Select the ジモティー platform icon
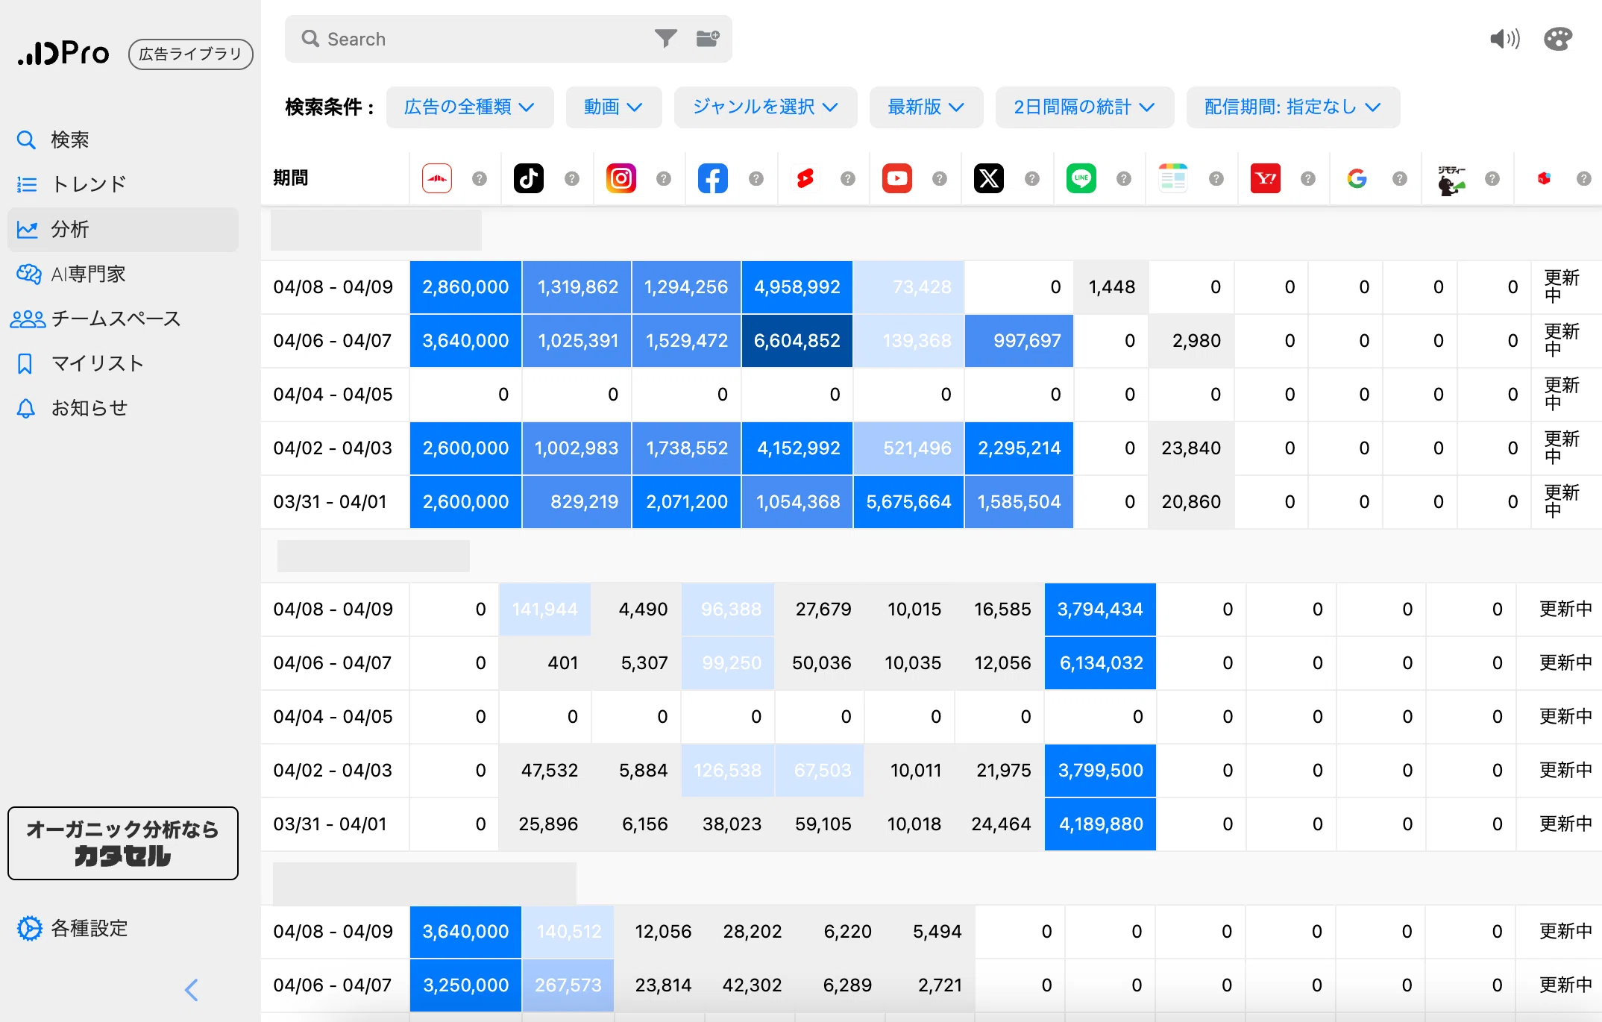Image resolution: width=1602 pixels, height=1022 pixels. pyautogui.click(x=1451, y=180)
